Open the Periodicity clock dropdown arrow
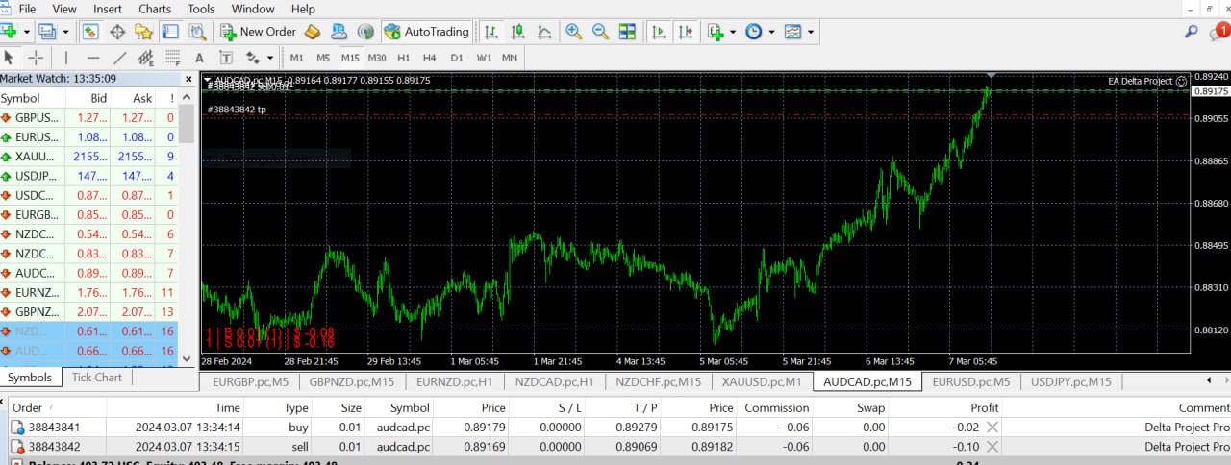This screenshot has height=465, width=1231. (x=771, y=32)
